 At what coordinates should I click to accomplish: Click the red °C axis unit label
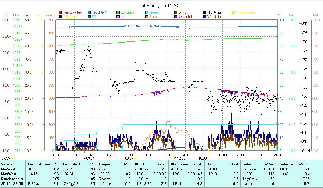point(6,15)
